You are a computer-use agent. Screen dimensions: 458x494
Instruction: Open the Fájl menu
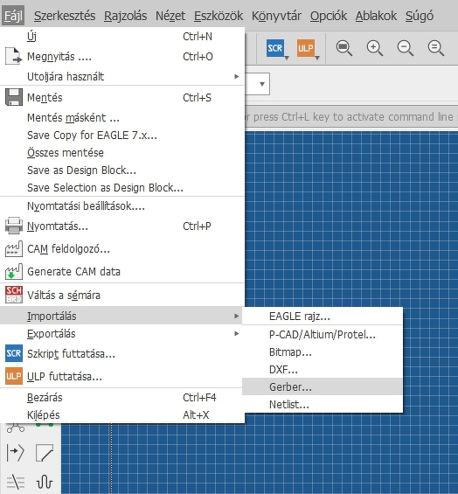(13, 16)
